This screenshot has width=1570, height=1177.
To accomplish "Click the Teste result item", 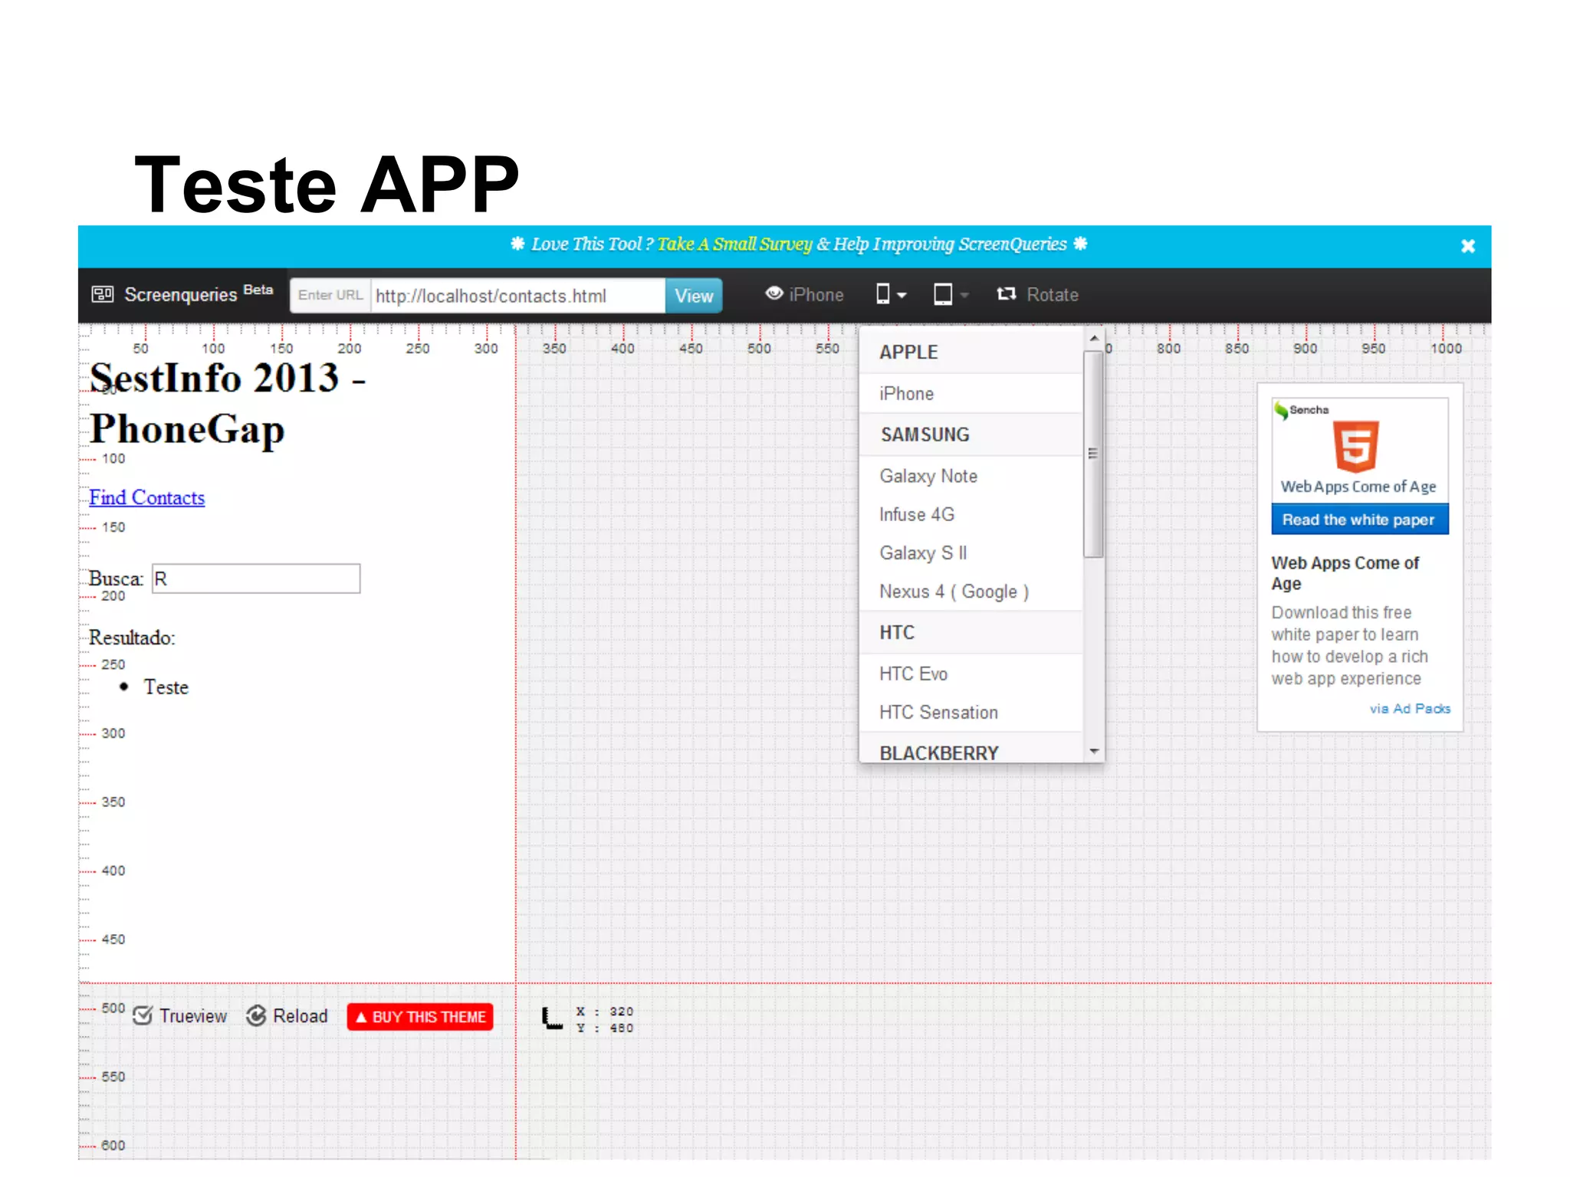I will point(166,687).
